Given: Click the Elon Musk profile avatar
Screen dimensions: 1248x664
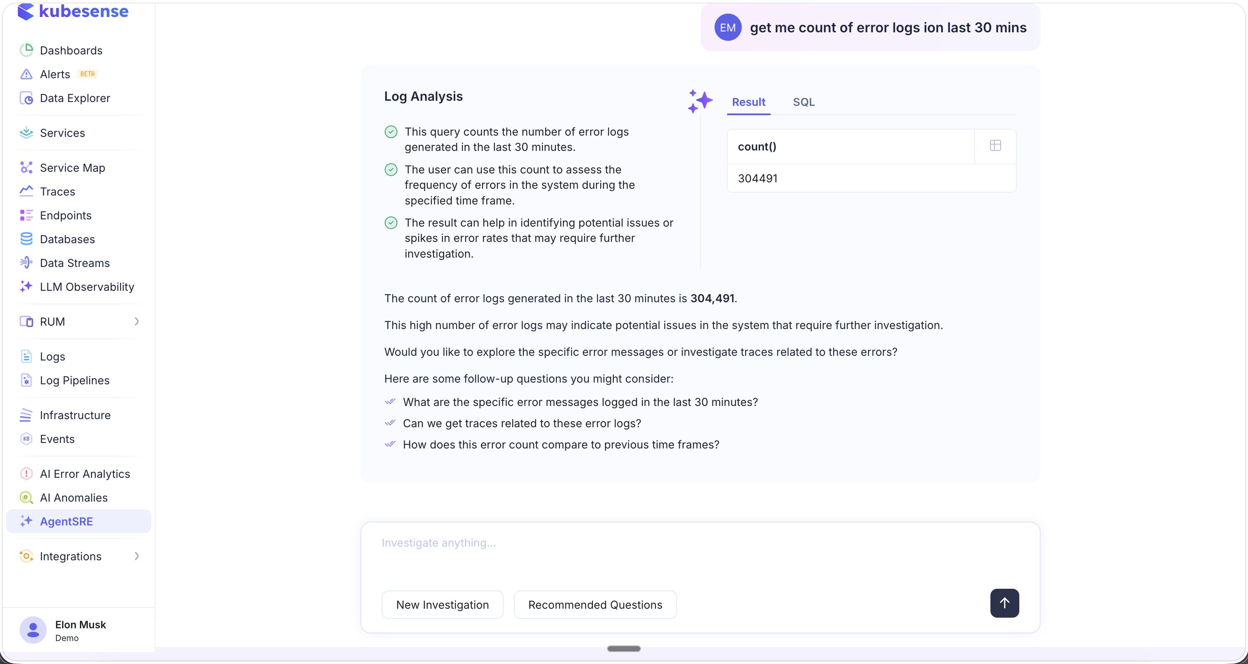Looking at the screenshot, I should click(33, 630).
